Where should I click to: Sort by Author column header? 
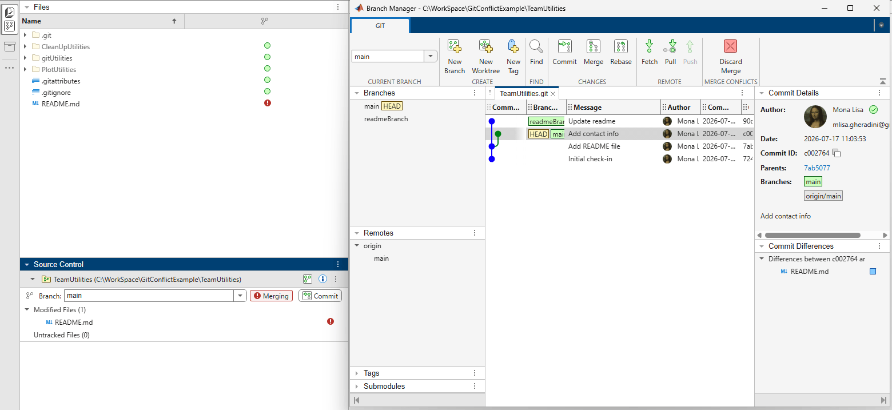point(680,107)
